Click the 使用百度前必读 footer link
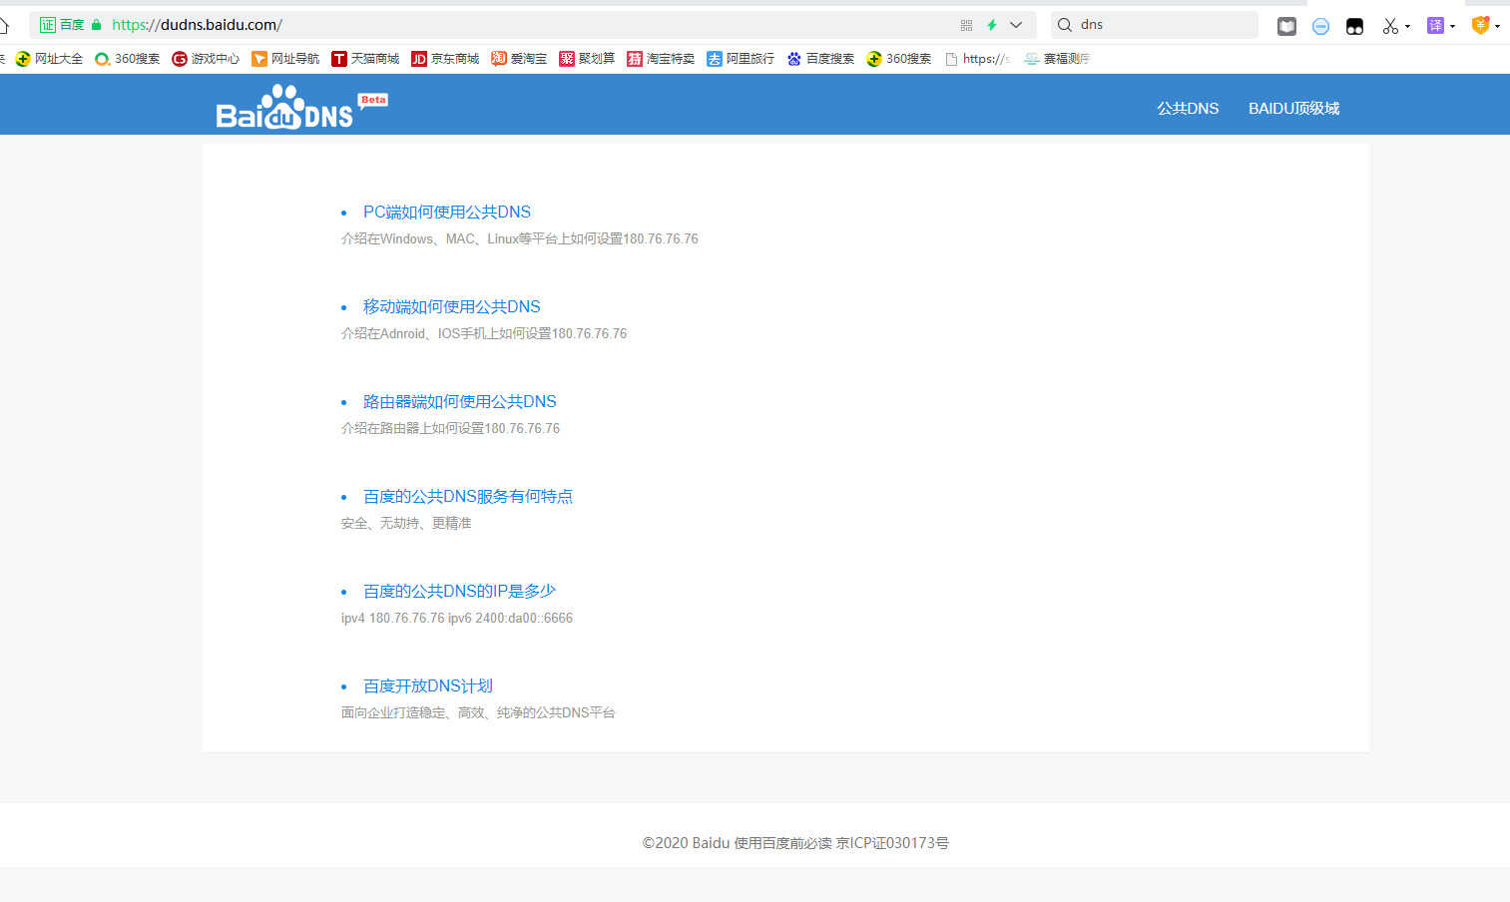The height and width of the screenshot is (902, 1510). 782,843
